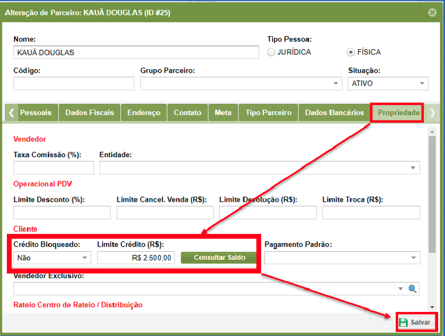Click the scrollbar down arrow
445x336 pixels.
pyautogui.click(x=432, y=307)
